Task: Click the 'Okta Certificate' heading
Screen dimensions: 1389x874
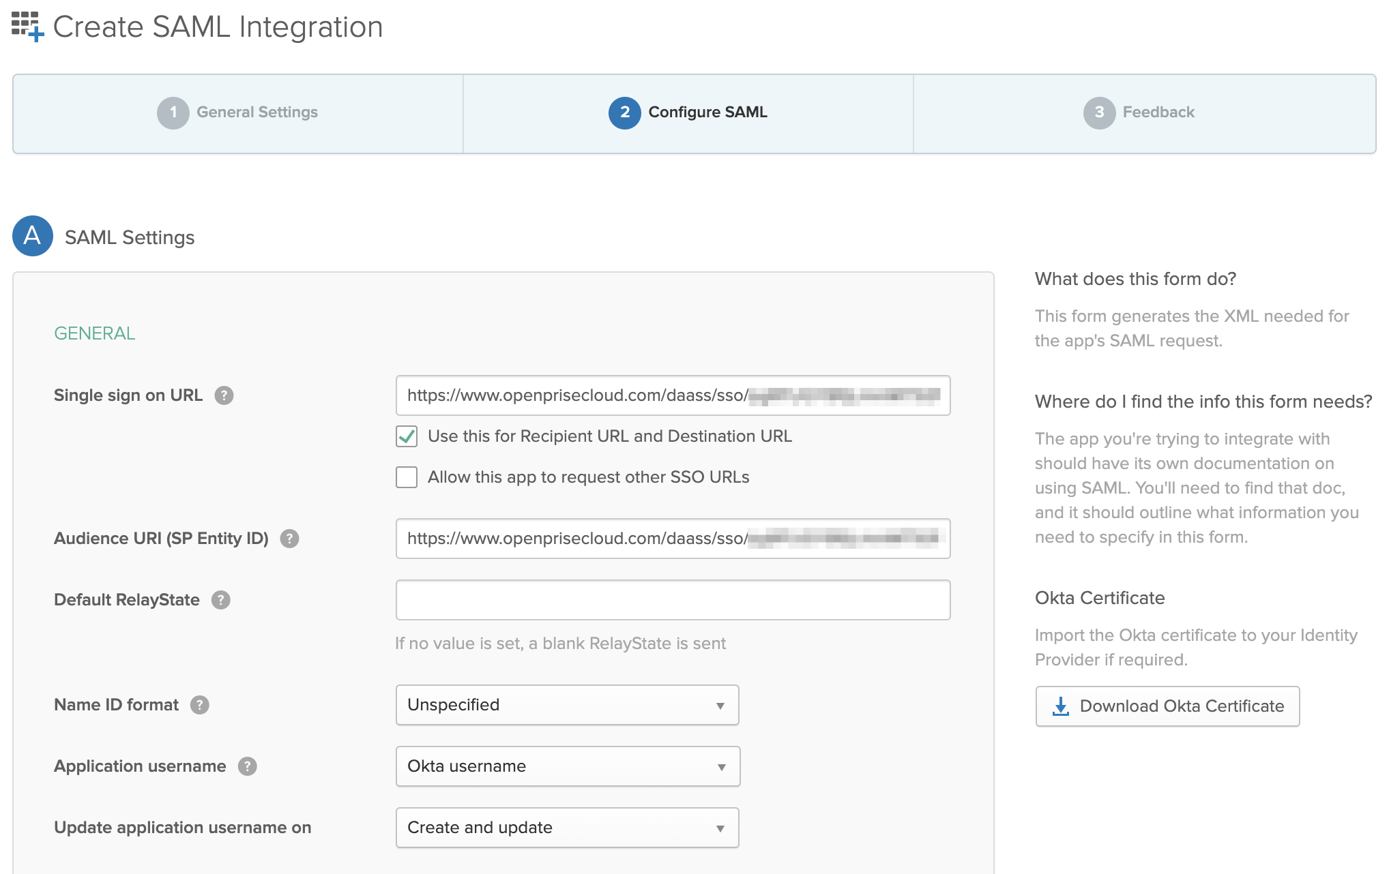Action: click(1100, 598)
